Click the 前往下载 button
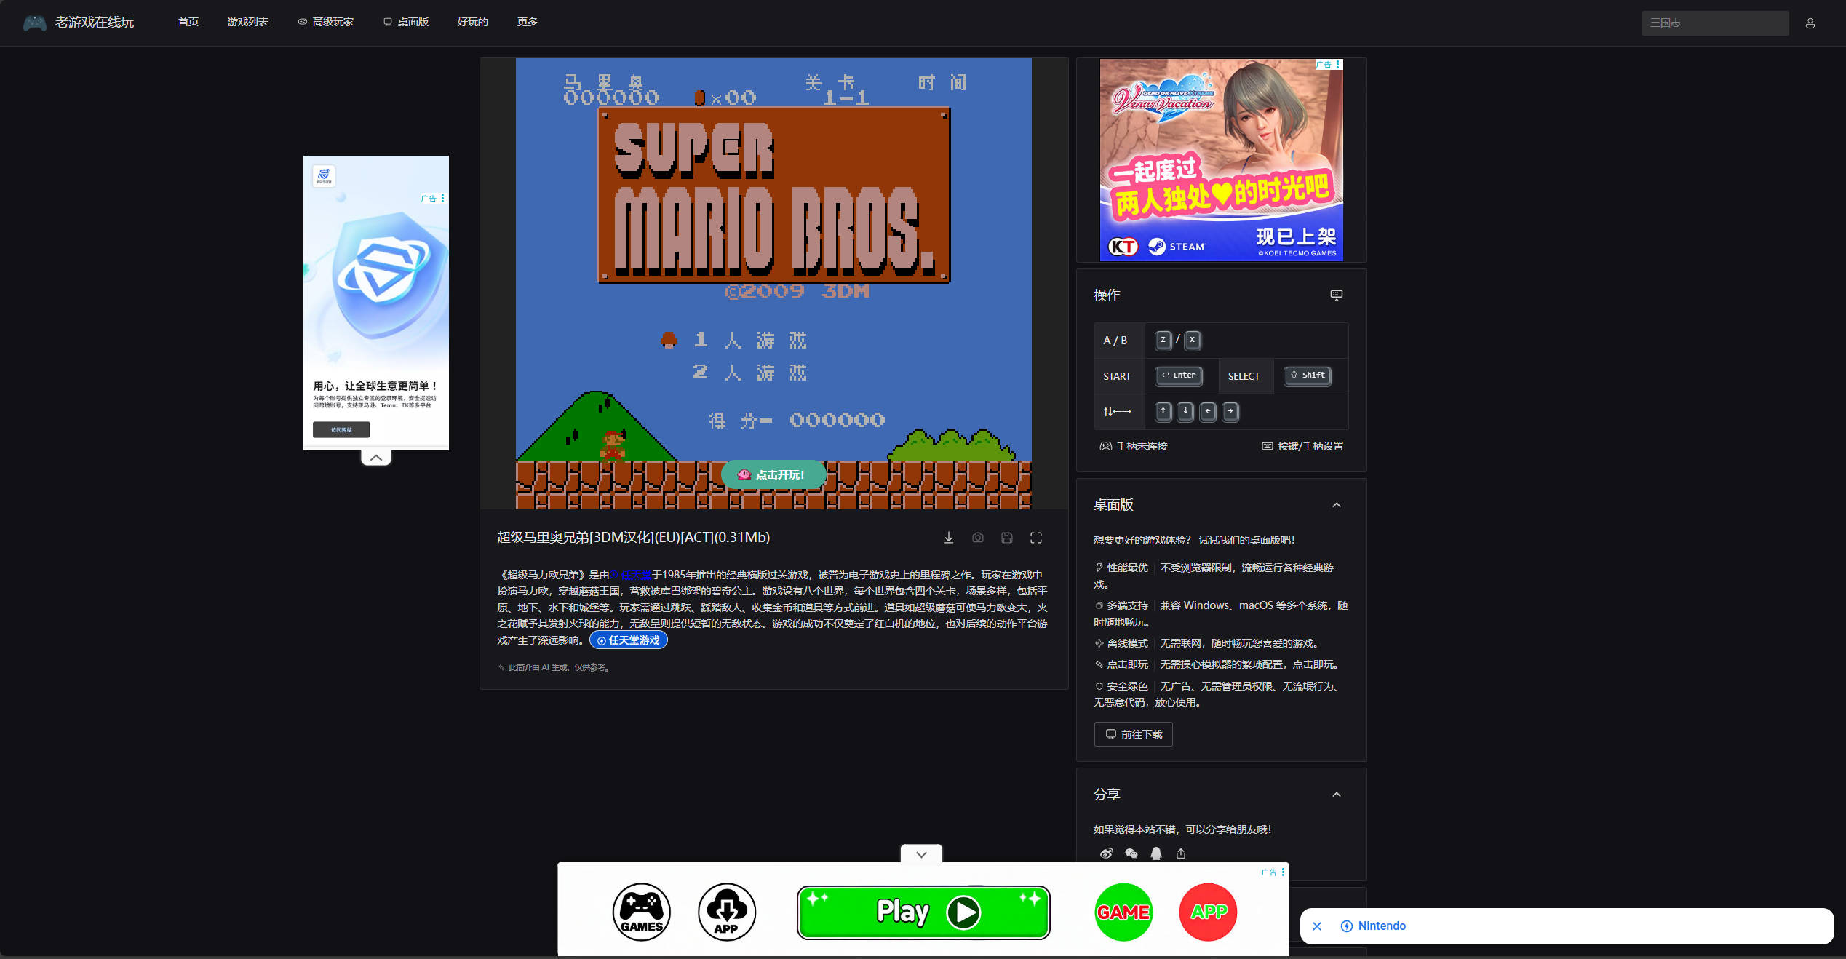The height and width of the screenshot is (959, 1846). point(1134,734)
